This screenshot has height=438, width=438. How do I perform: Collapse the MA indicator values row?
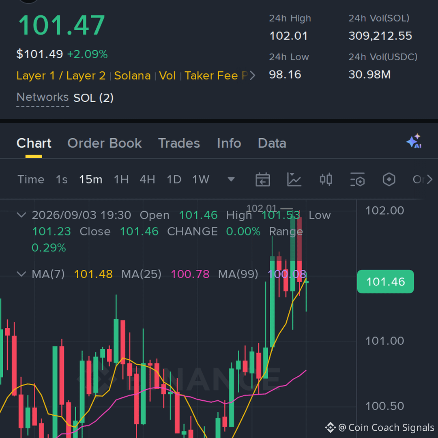coord(21,274)
